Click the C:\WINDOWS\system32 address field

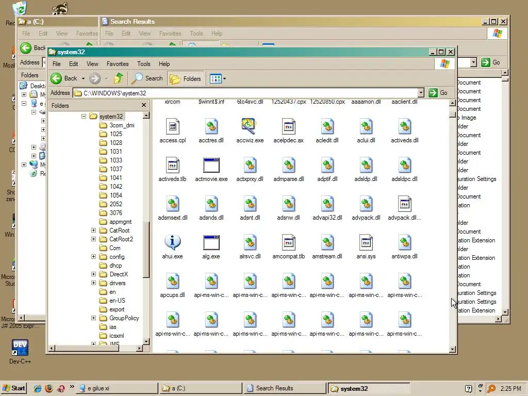[245, 93]
